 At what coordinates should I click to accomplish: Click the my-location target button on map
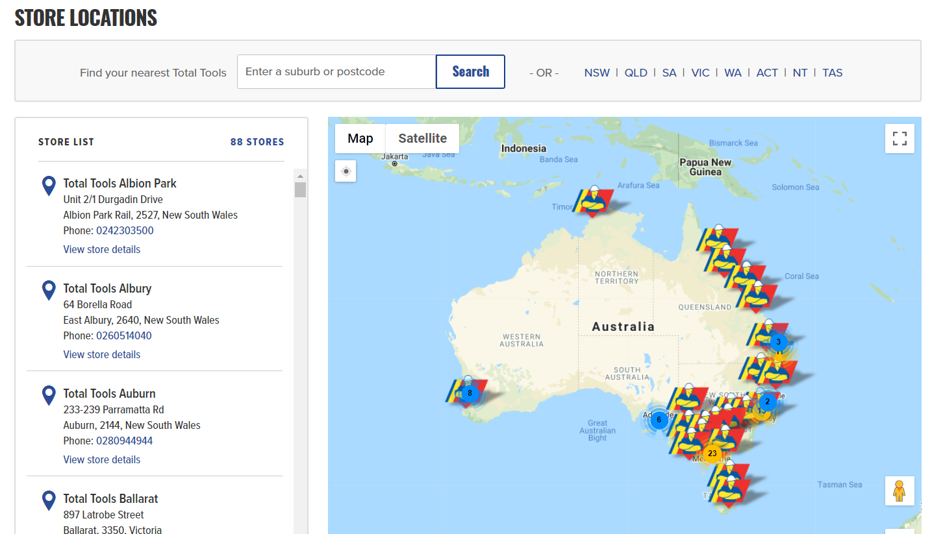click(346, 171)
